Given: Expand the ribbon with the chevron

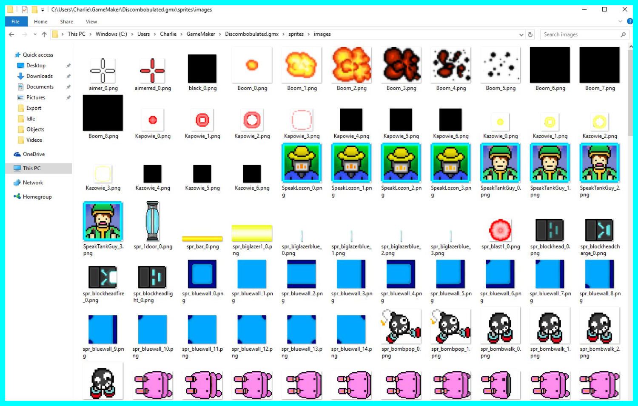Looking at the screenshot, I should point(620,21).
